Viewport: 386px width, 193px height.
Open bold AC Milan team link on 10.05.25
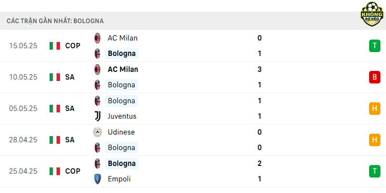[x=123, y=69]
